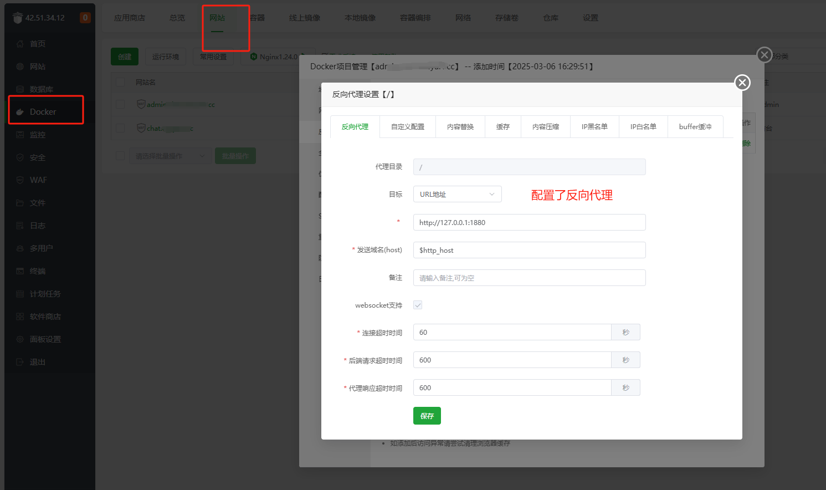
Task: Click the green 创建 button
Action: pyautogui.click(x=125, y=57)
